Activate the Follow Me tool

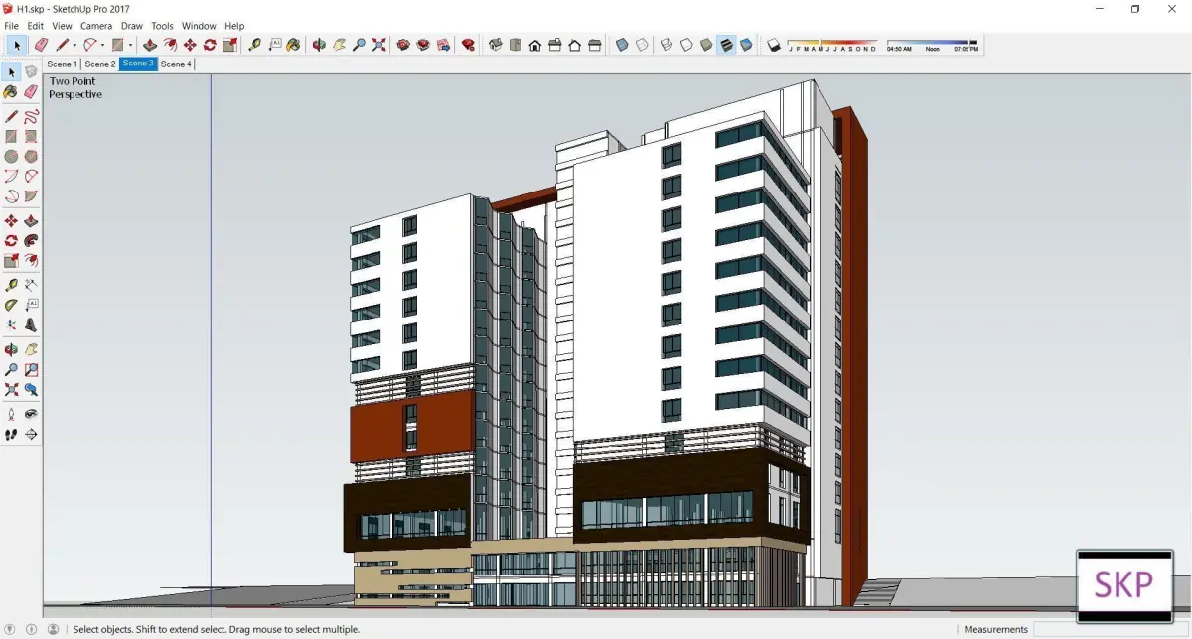(31, 241)
